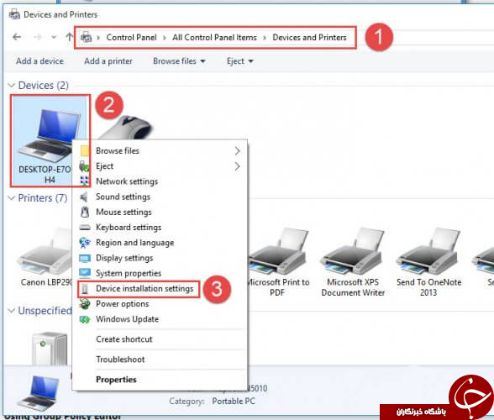Open the Eject toolbar dropdown
This screenshot has height=420, width=494.
coord(239,61)
